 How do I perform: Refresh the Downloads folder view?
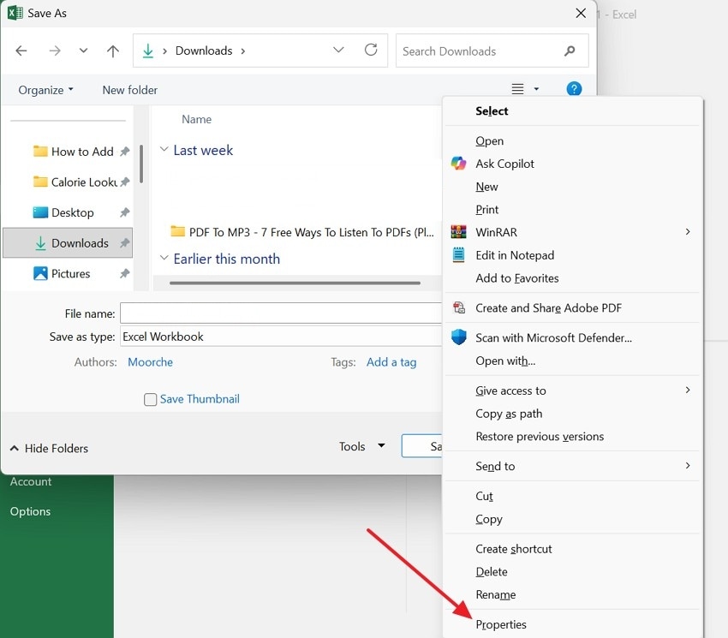pos(371,50)
